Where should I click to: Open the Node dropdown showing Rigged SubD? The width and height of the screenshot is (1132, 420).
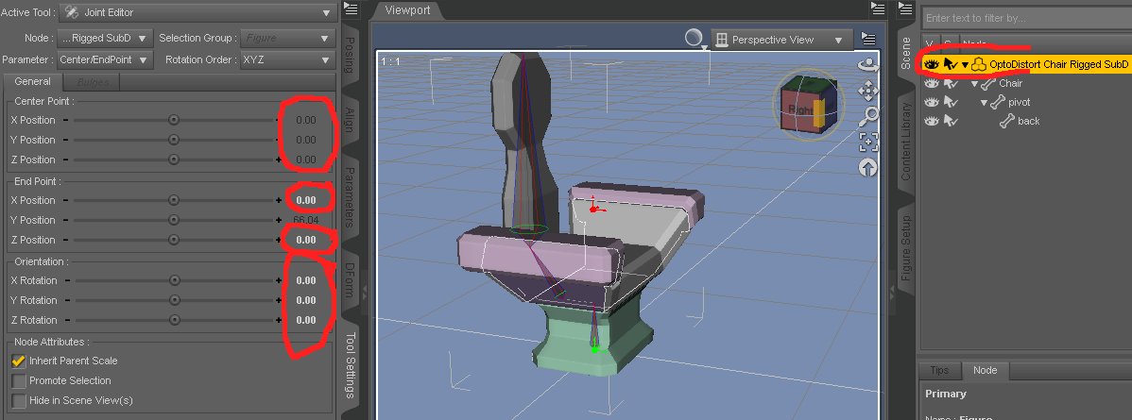tap(105, 38)
